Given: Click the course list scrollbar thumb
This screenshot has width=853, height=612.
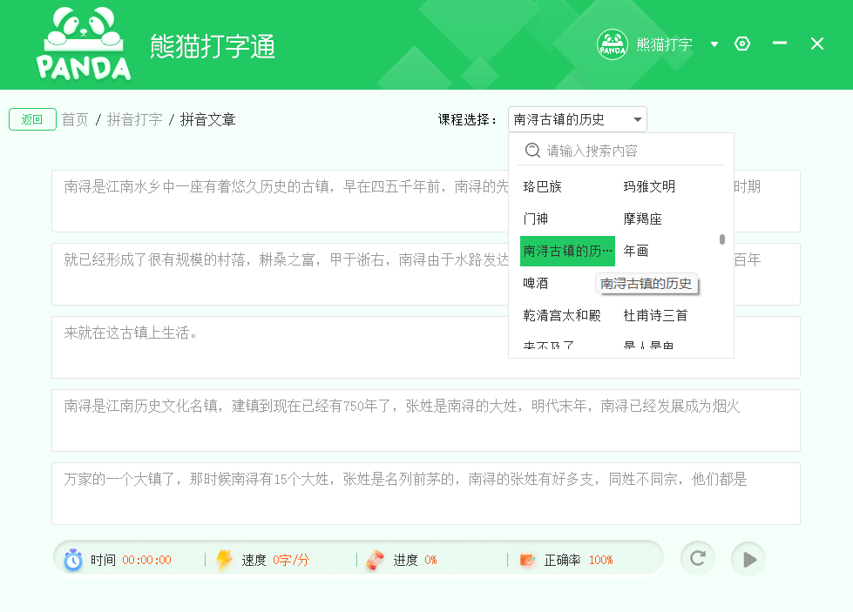Looking at the screenshot, I should (722, 239).
